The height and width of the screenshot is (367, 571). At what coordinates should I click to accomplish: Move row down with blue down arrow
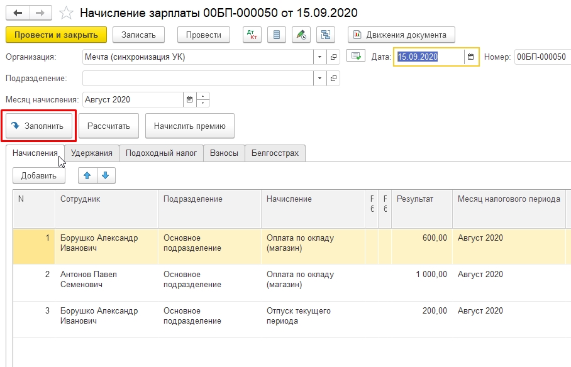106,175
